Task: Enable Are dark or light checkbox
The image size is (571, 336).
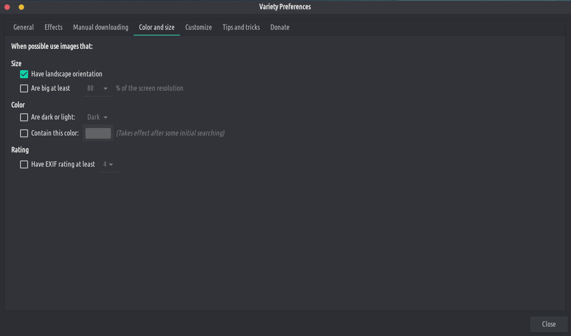Action: pos(24,117)
